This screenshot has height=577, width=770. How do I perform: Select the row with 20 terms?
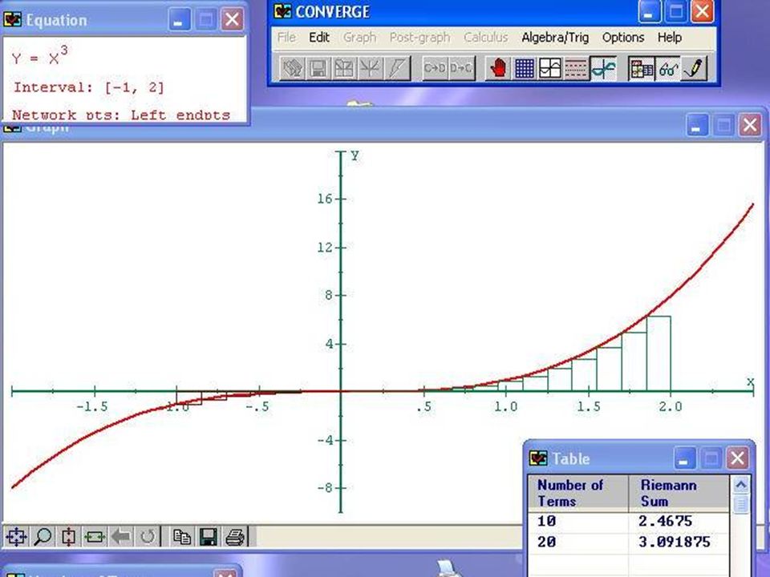coord(629,542)
